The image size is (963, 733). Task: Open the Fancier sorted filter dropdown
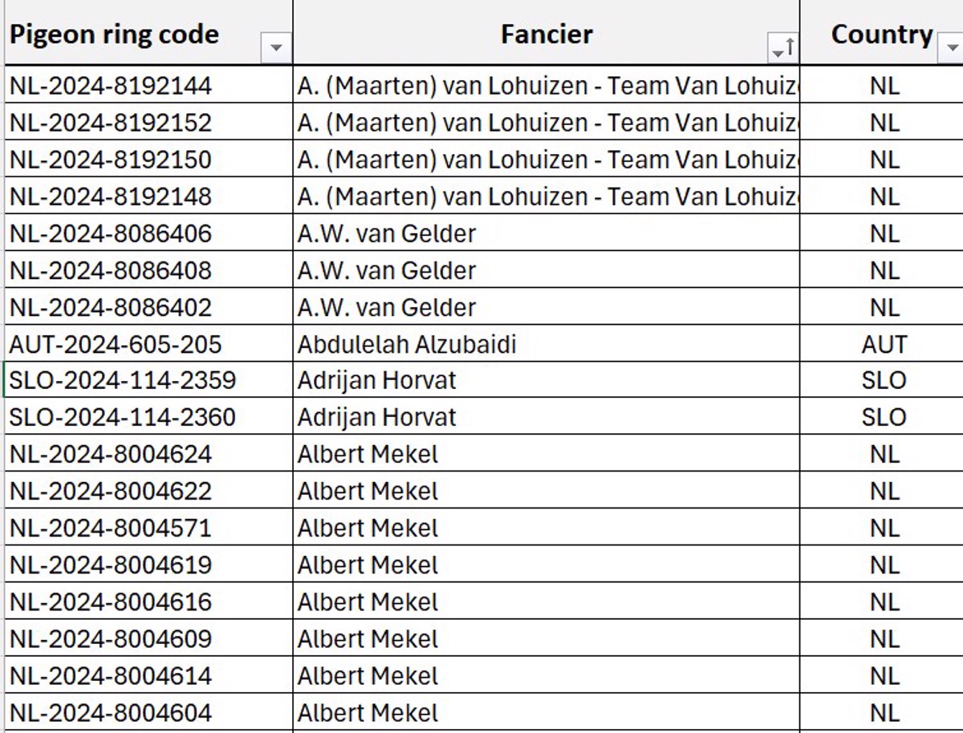point(783,48)
